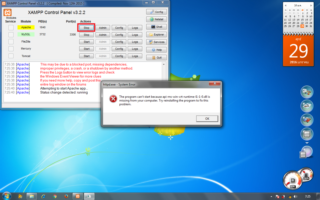Open the MySQL Admin page
The height and width of the screenshot is (200, 320).
pos(103,35)
